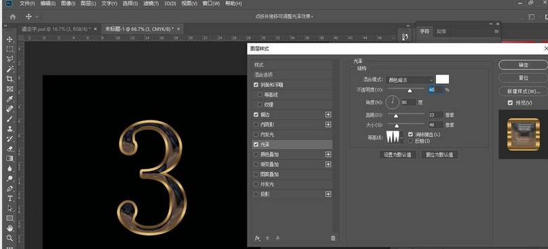Select the Polygonal Lasso tool
This screenshot has height=249, width=548.
point(9,59)
